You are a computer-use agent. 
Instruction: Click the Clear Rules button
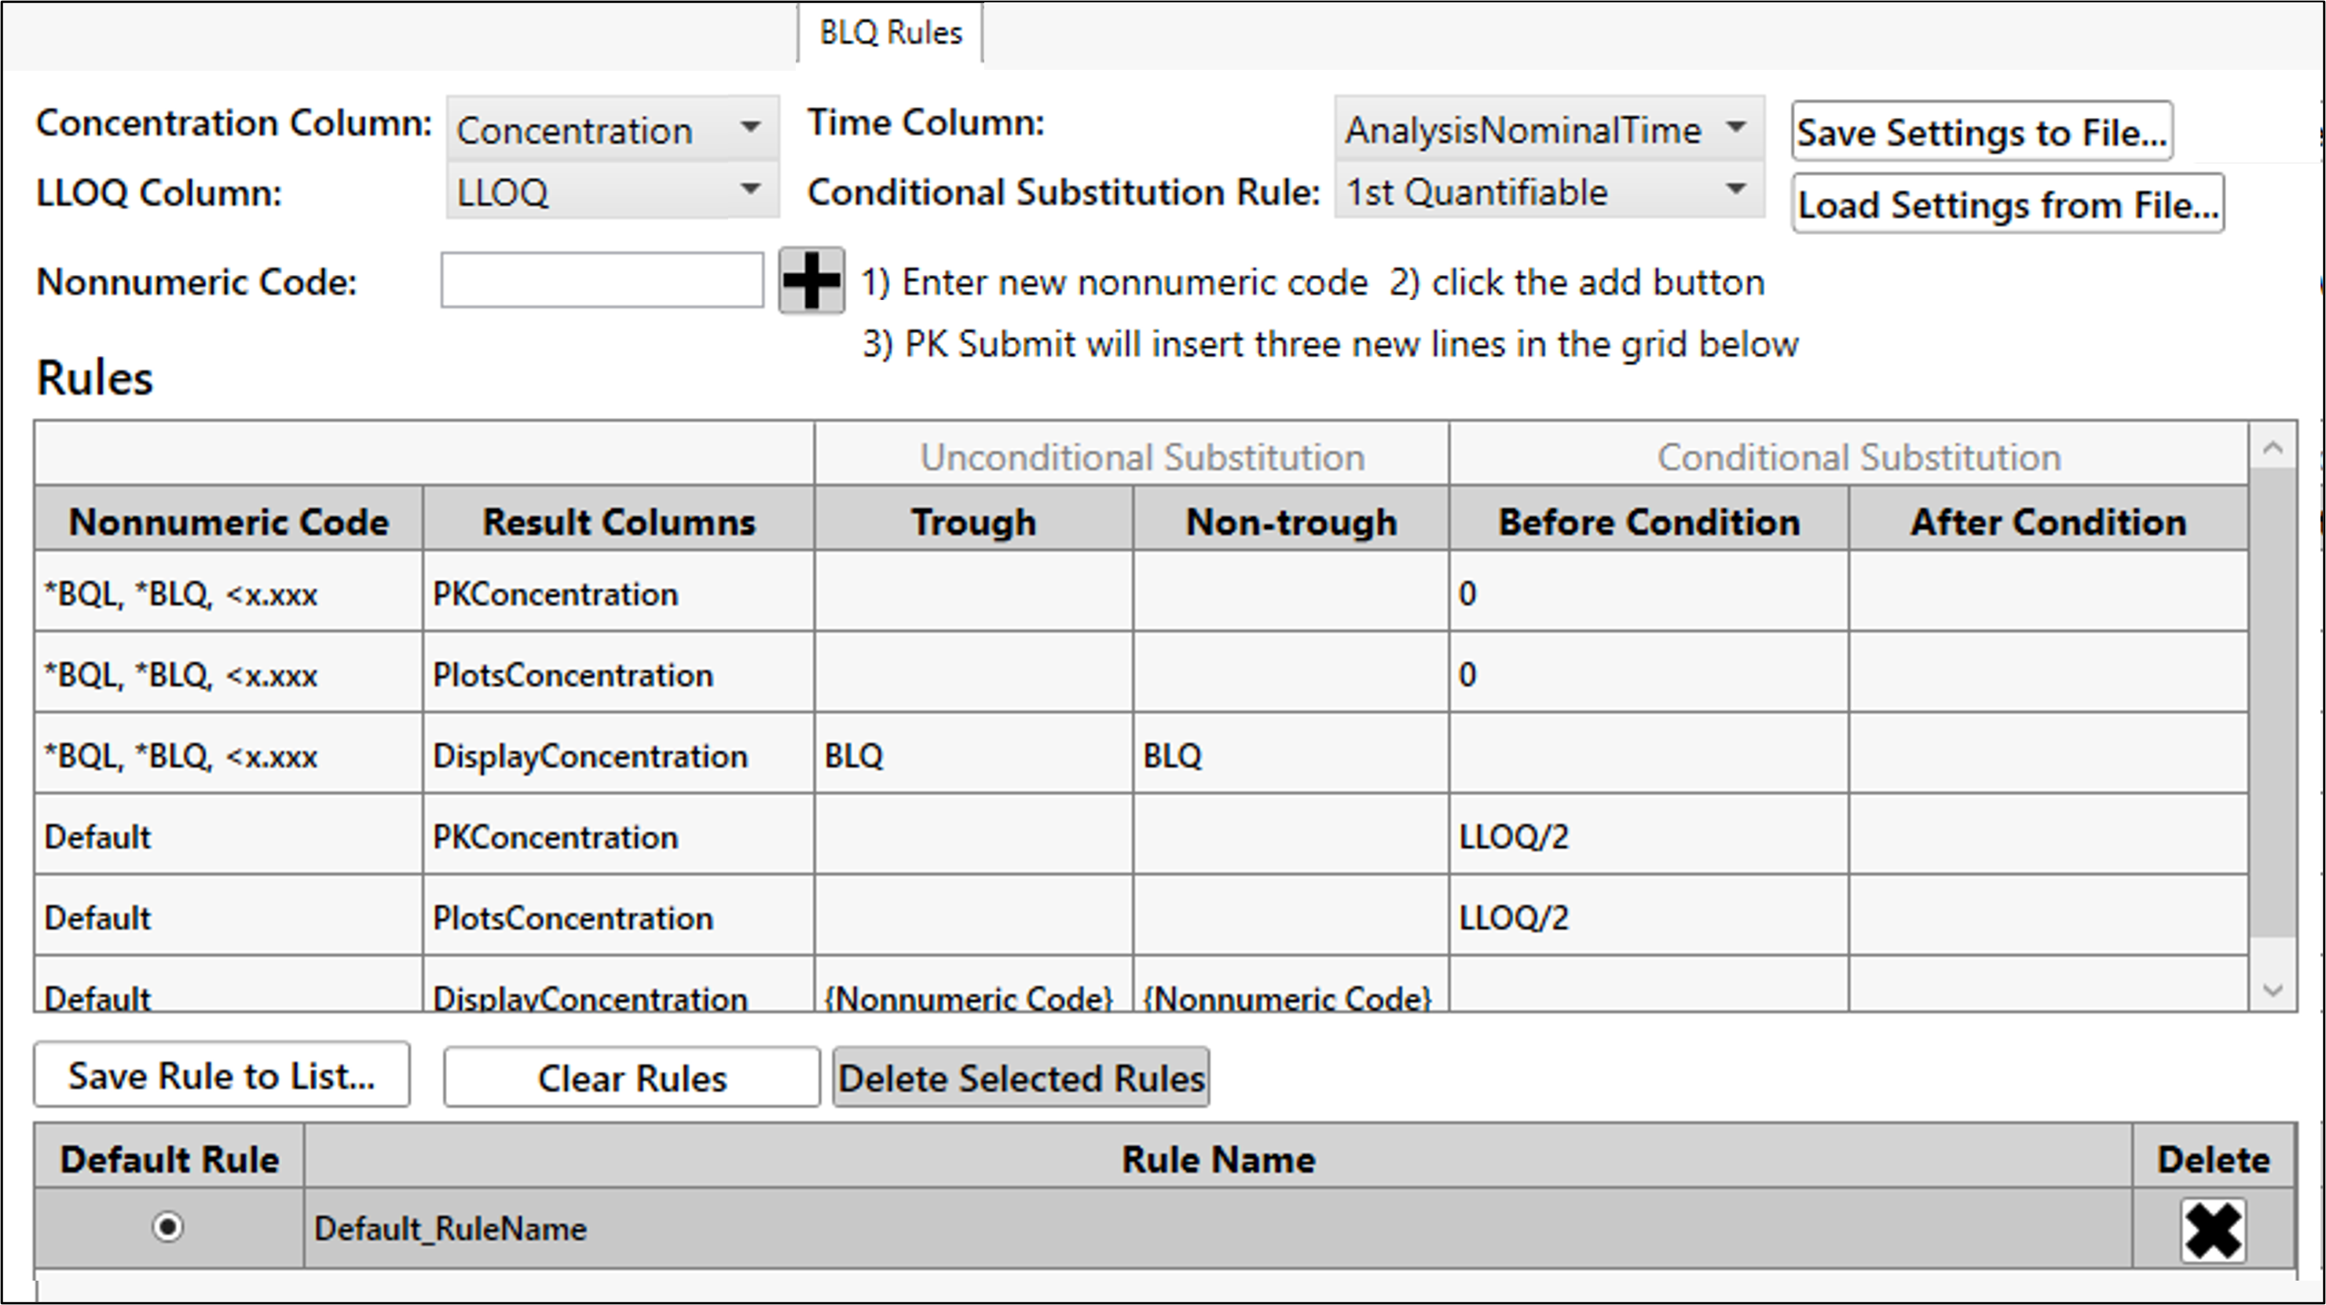point(631,1077)
